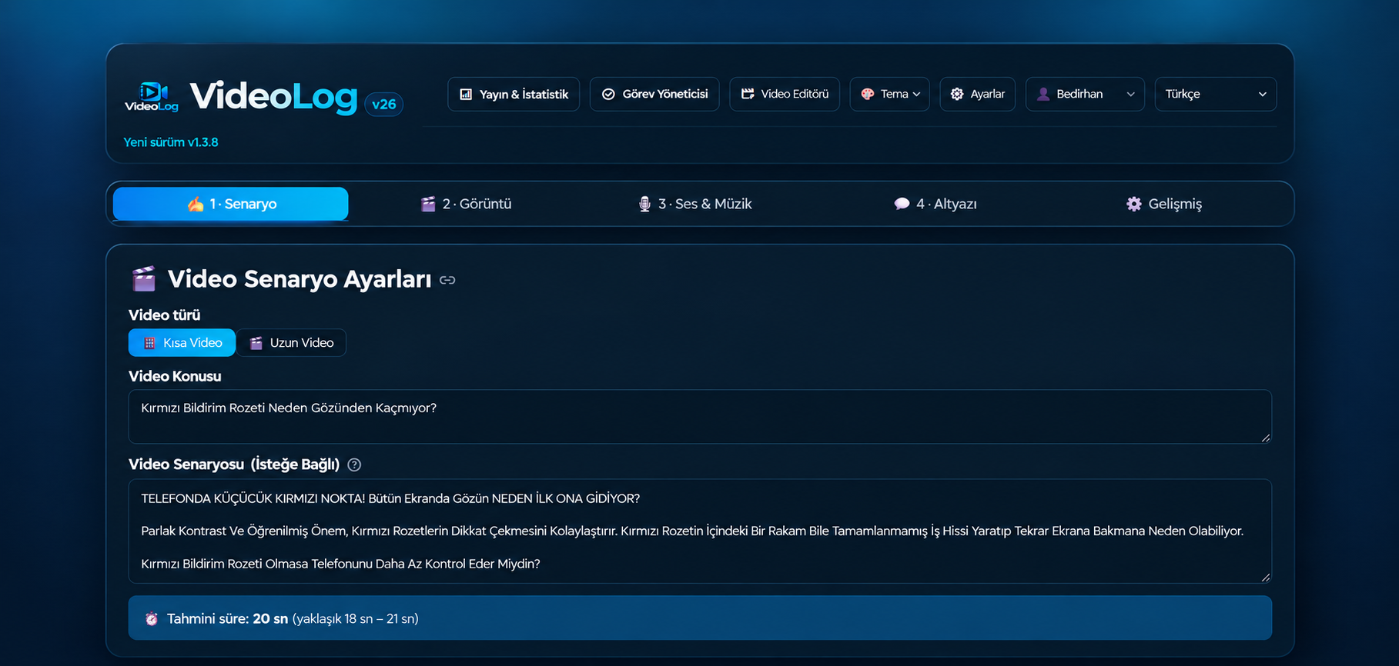The height and width of the screenshot is (666, 1399).
Task: Click the clapperboard icon beside Video Senaryo Ayarları
Action: pos(144,278)
